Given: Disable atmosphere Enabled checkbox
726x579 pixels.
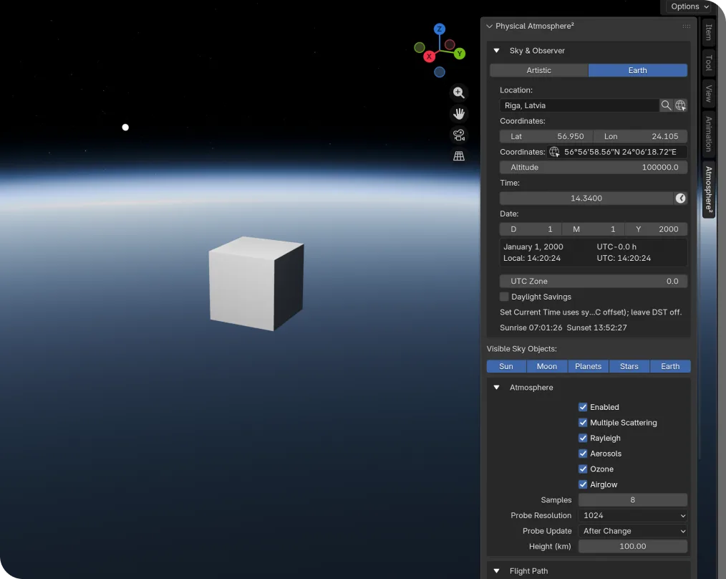Looking at the screenshot, I should coord(583,407).
